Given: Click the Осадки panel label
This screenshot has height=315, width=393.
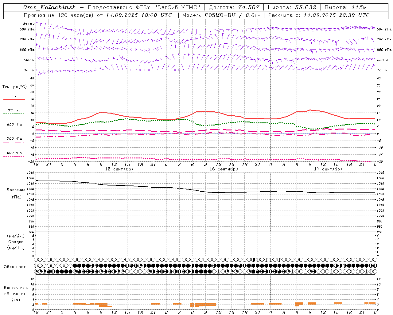Looking at the screenshot, I should [x=16, y=242].
